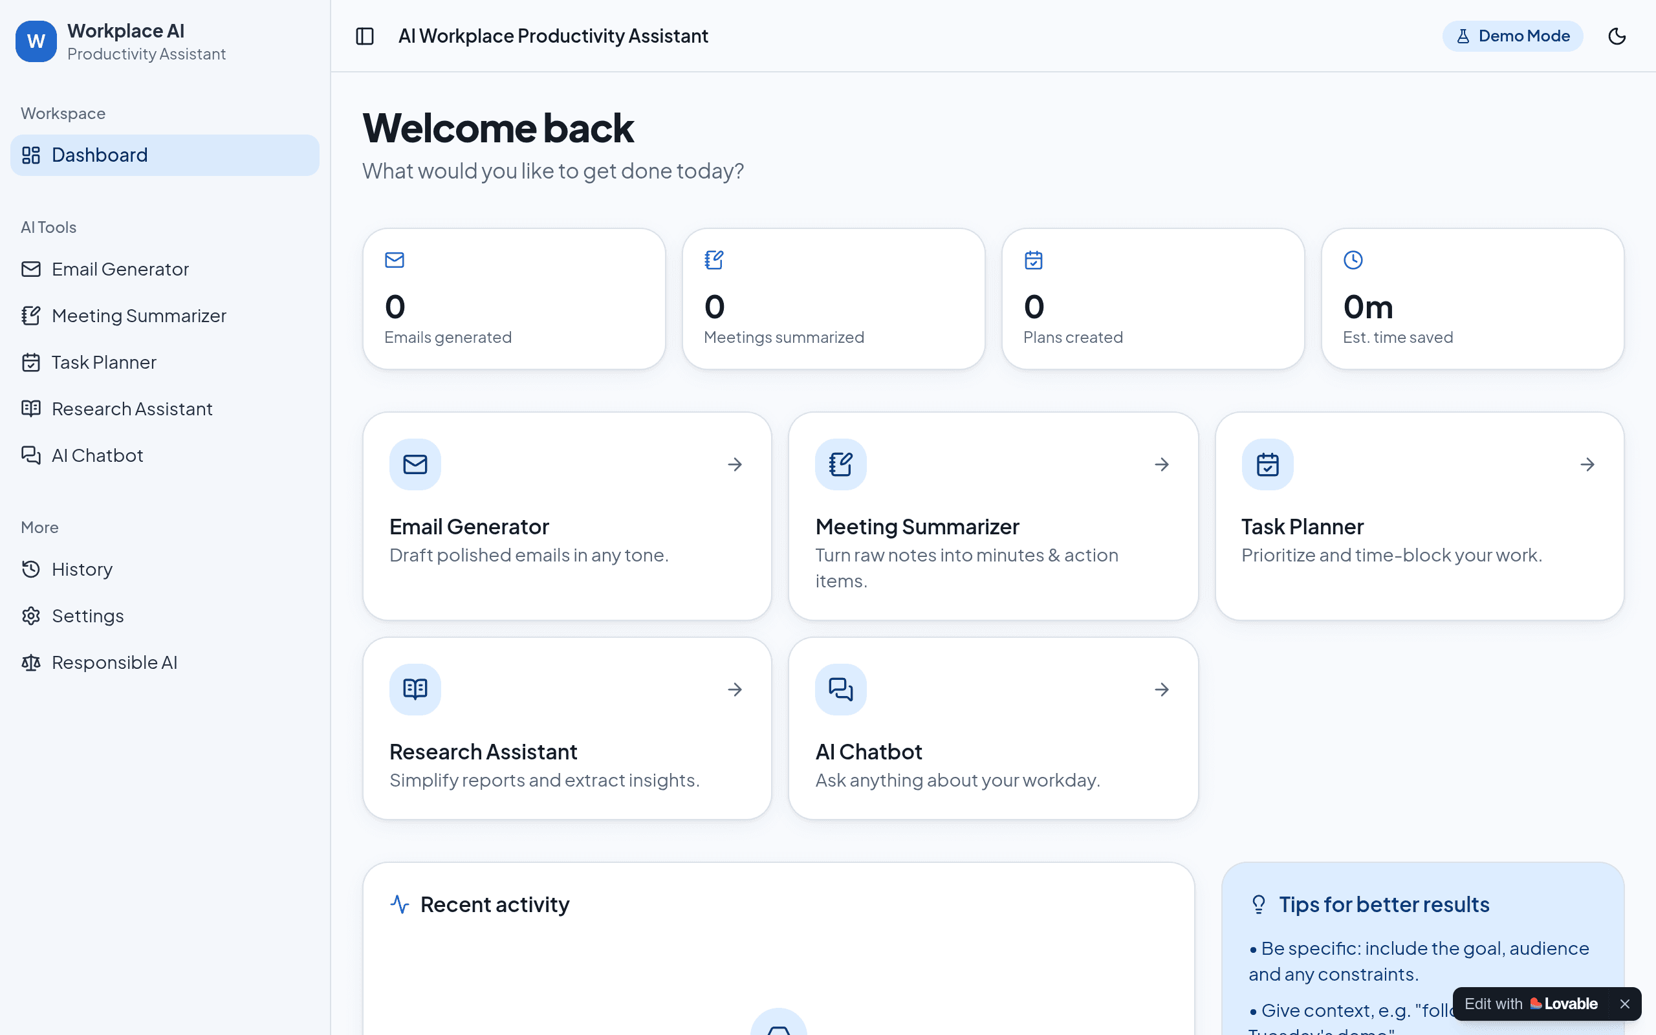
Task: Open the AI Chatbot card title
Action: pos(868,752)
